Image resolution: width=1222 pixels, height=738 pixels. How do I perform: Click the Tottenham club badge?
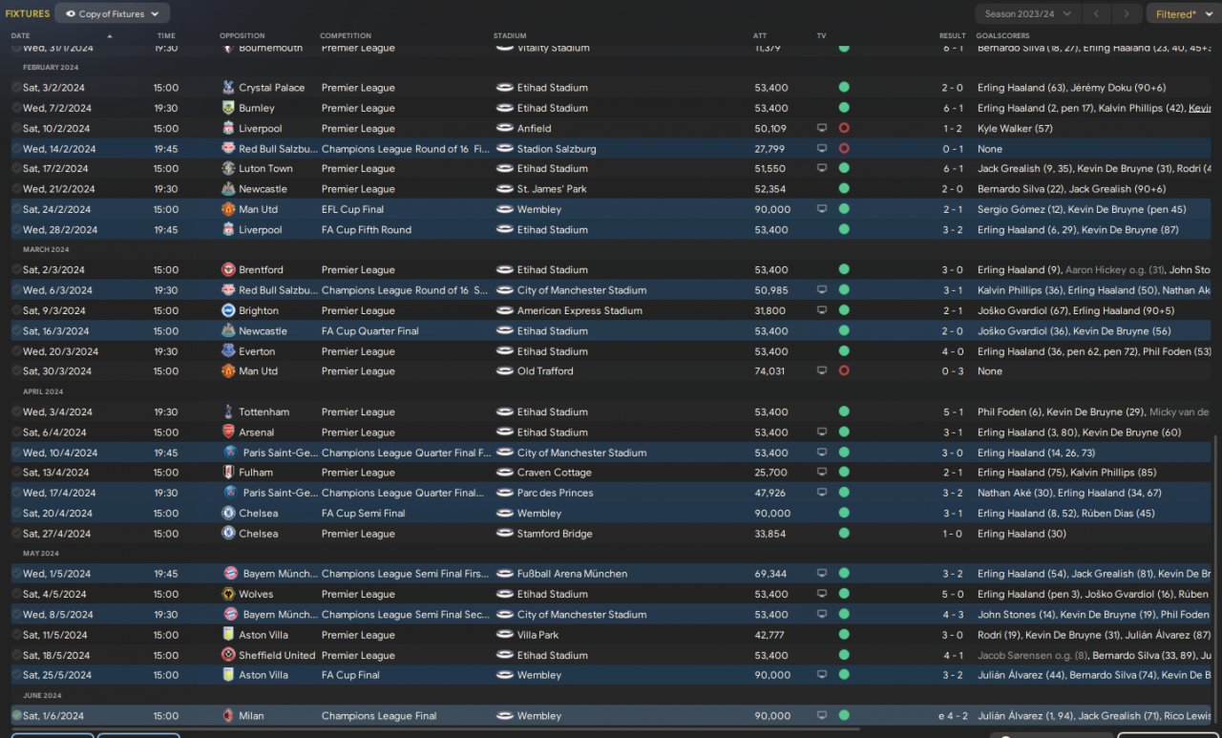(228, 412)
